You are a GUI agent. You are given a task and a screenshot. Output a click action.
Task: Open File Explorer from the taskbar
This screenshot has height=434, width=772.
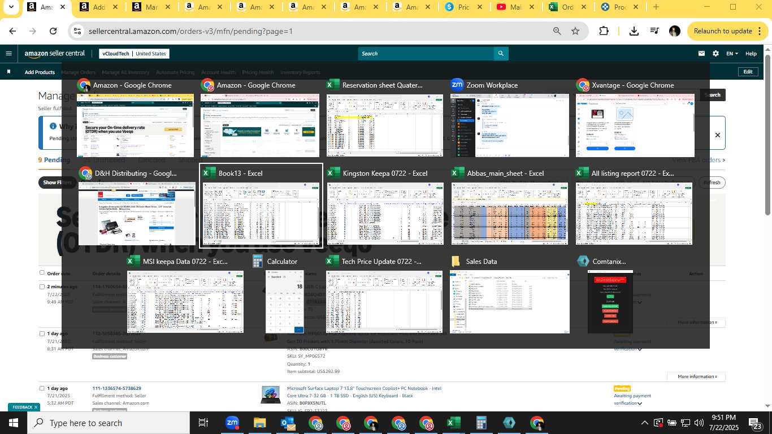[x=259, y=423]
